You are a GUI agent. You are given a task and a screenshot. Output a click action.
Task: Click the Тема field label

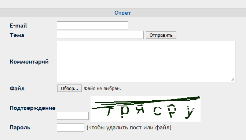pyautogui.click(x=17, y=35)
